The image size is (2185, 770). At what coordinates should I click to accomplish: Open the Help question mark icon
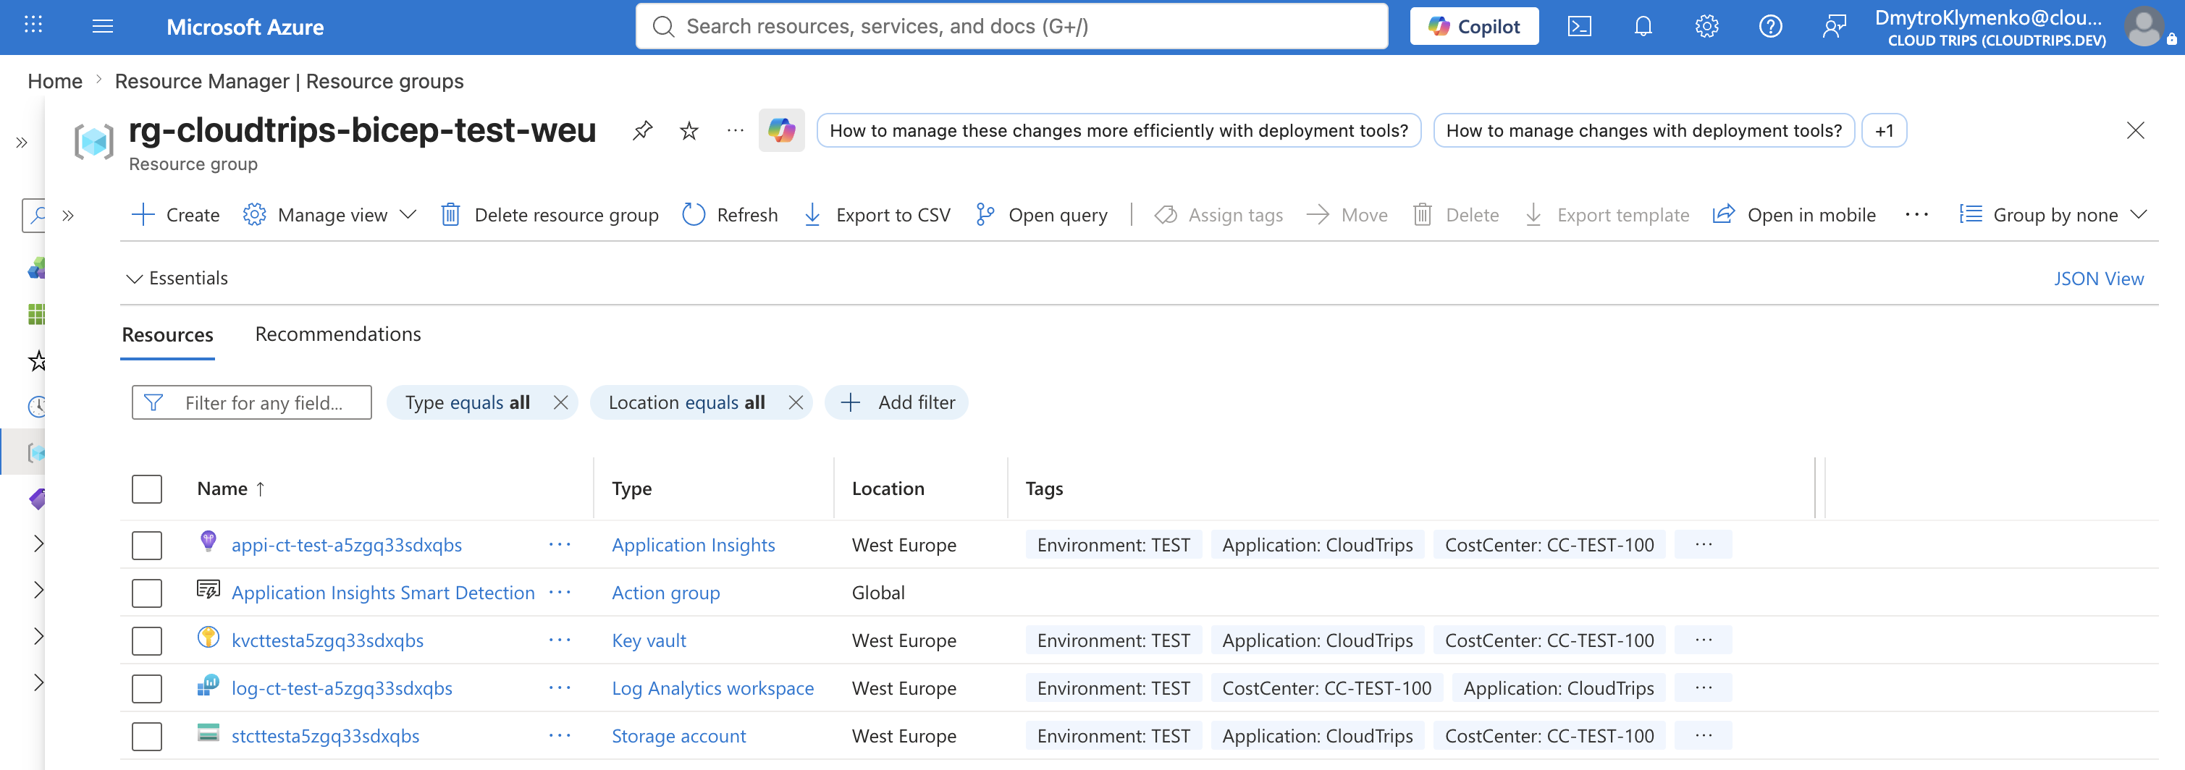click(x=1770, y=26)
